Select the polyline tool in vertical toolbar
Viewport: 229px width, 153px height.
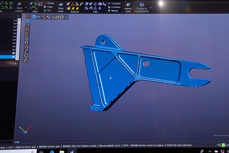(28, 25)
